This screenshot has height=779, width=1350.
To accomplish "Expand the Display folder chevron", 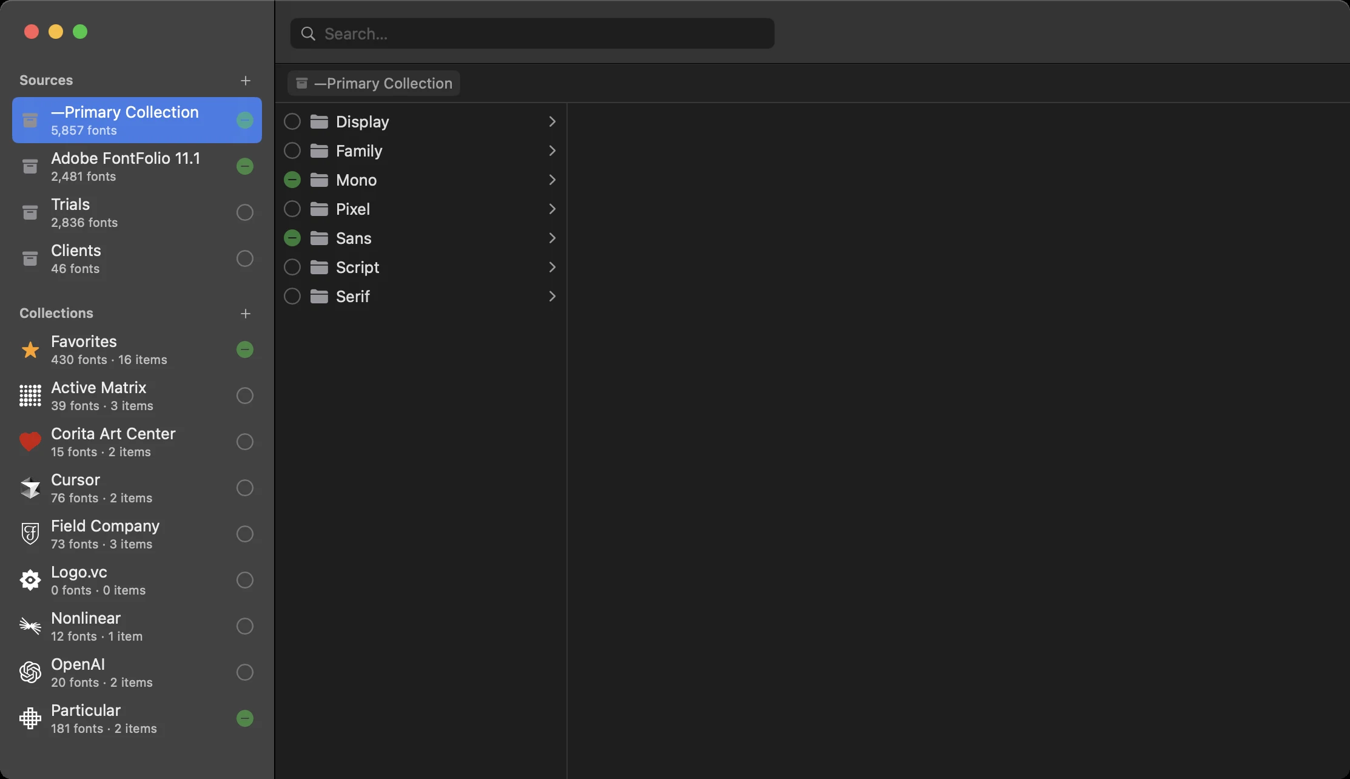I will click(x=552, y=121).
